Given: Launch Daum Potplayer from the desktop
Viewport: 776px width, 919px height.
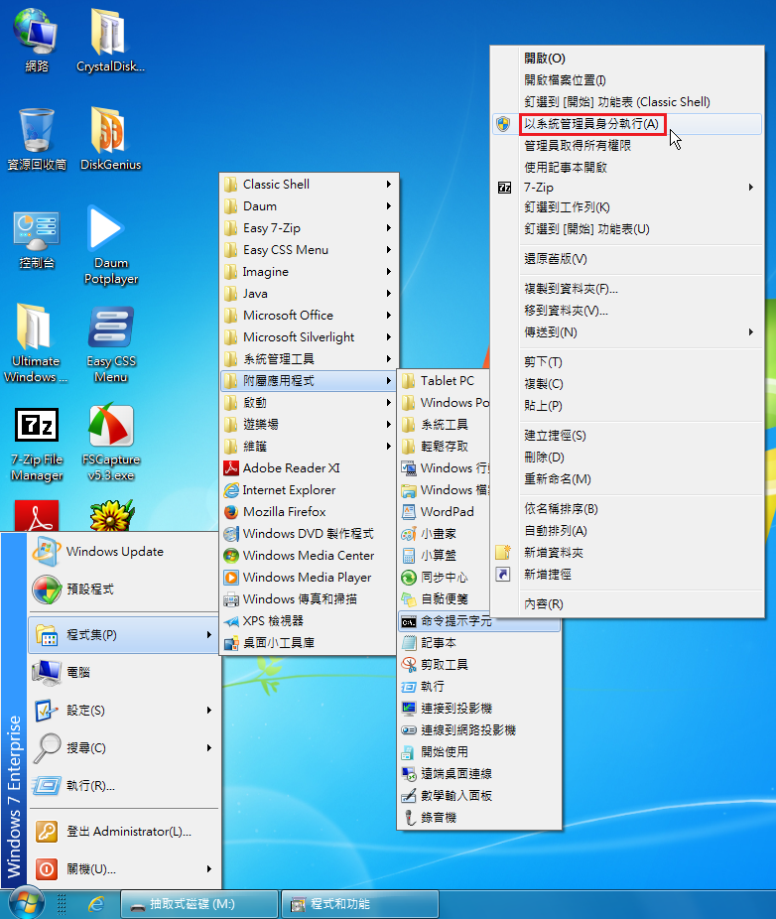Looking at the screenshot, I should 110,245.
